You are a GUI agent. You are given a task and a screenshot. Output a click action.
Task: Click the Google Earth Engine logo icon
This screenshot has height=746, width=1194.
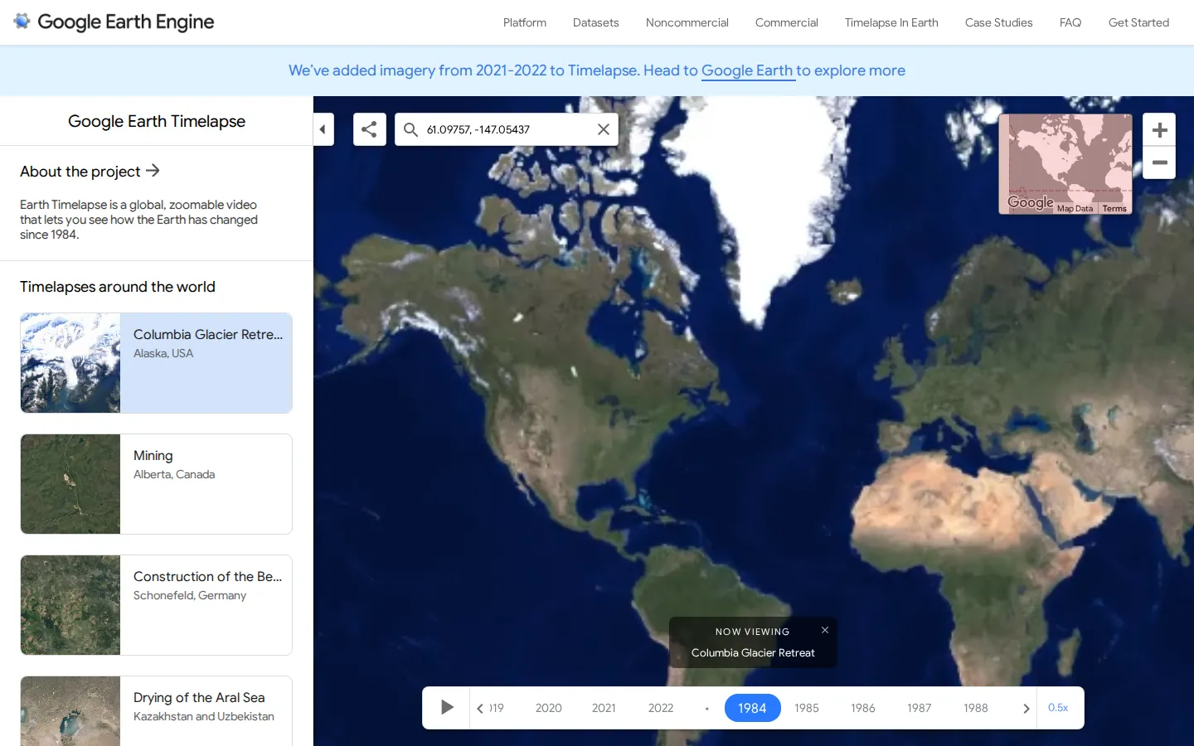[x=22, y=22]
